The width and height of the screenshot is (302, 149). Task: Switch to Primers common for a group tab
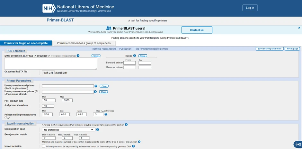click(x=84, y=43)
